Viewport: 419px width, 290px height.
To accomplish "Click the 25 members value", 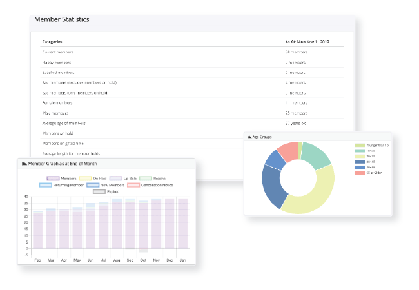I will coord(297,113).
